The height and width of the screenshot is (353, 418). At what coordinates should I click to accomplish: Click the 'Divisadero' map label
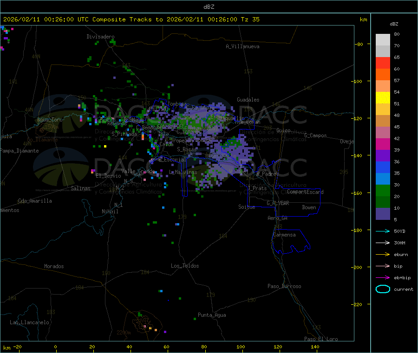tap(100, 37)
